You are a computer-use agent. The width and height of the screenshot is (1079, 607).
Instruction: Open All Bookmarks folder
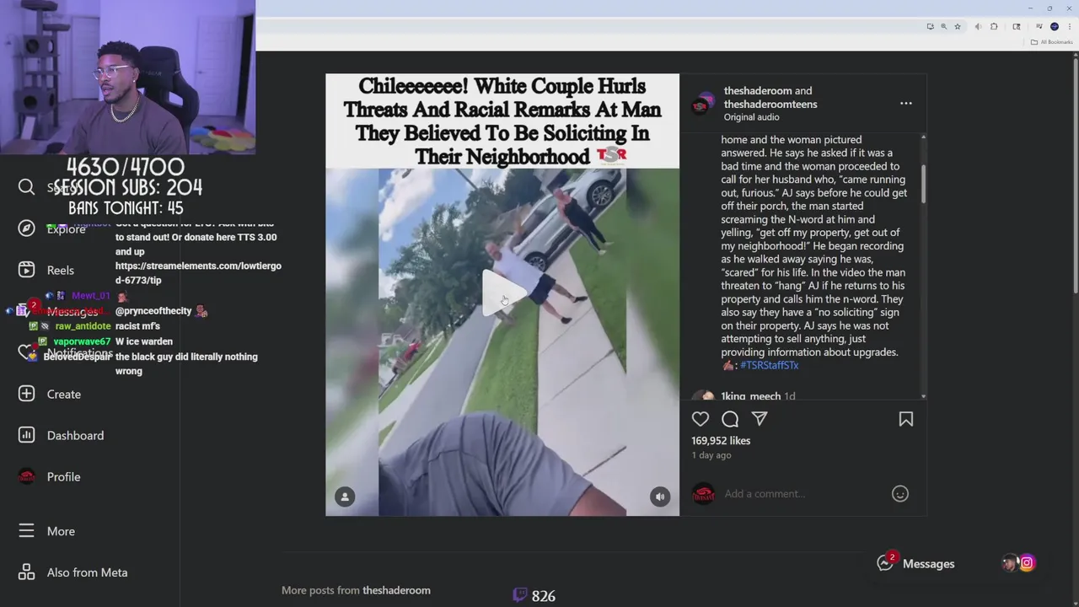(1051, 42)
